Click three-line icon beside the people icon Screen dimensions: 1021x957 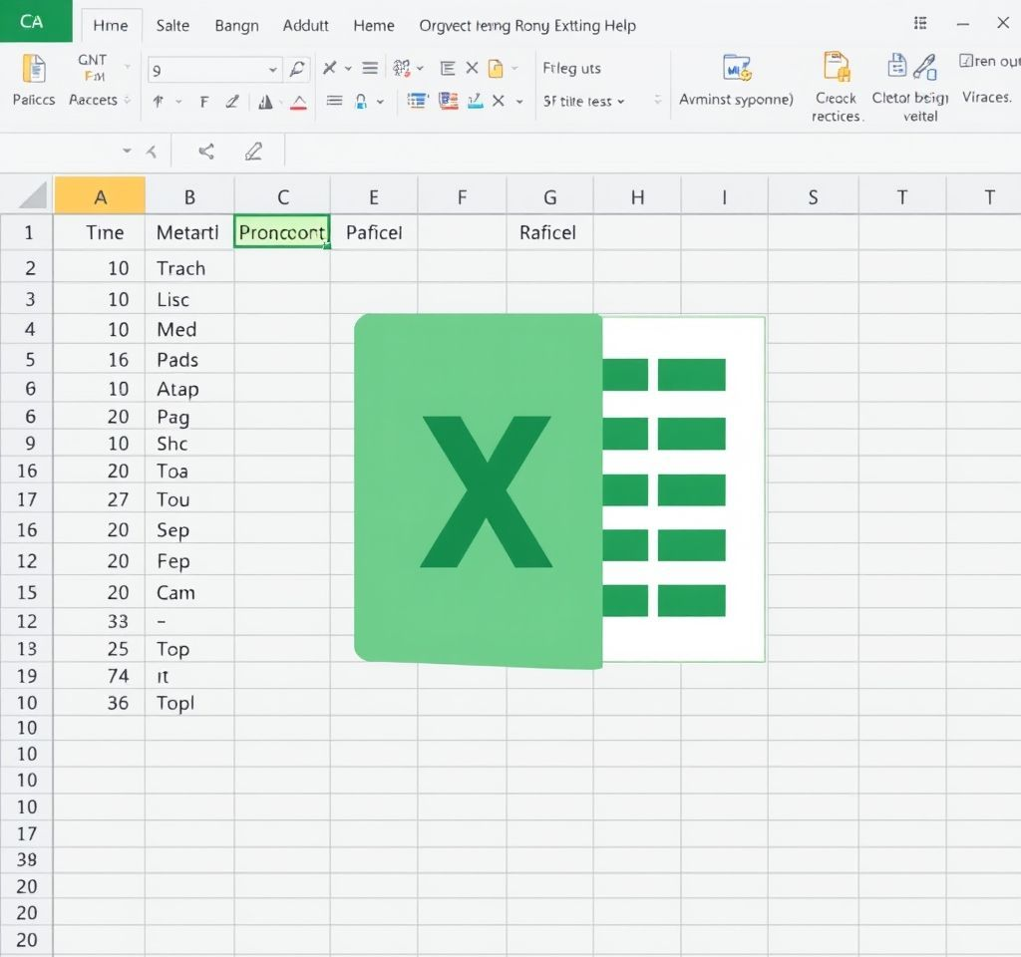pos(370,68)
